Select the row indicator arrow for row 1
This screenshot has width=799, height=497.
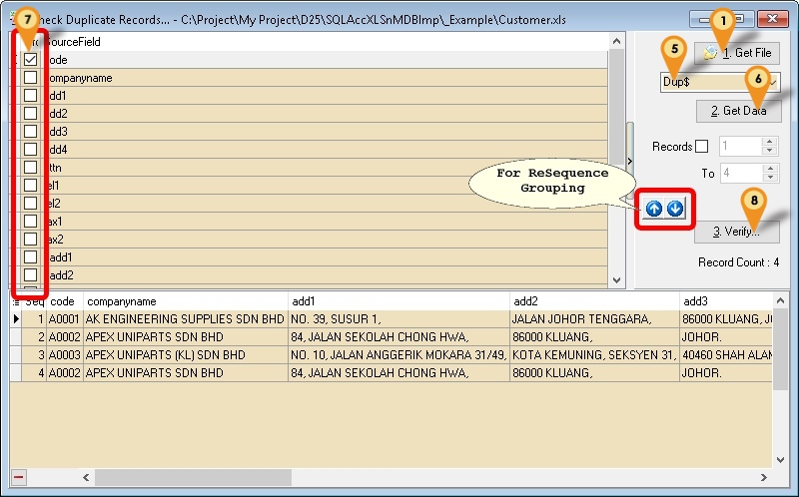coord(16,318)
